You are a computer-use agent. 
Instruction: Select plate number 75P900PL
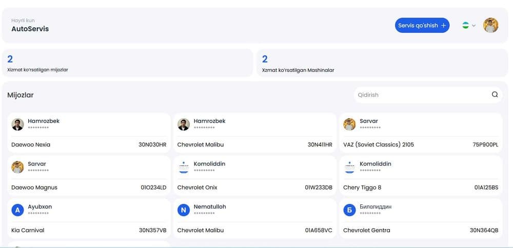point(485,144)
